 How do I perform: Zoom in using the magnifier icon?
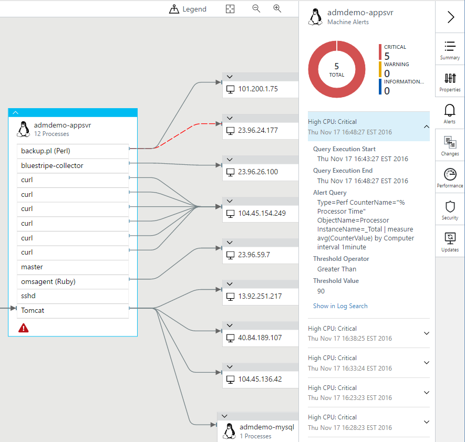pos(277,8)
